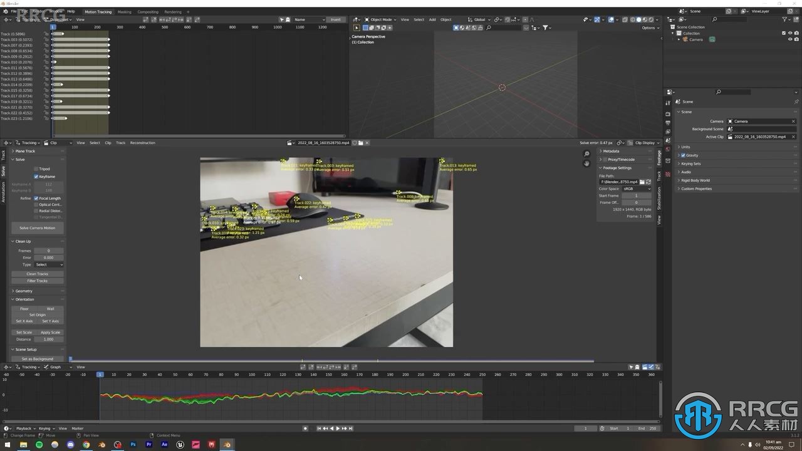The image size is (802, 451).
Task: Click the play animation button
Action: [x=338, y=428]
